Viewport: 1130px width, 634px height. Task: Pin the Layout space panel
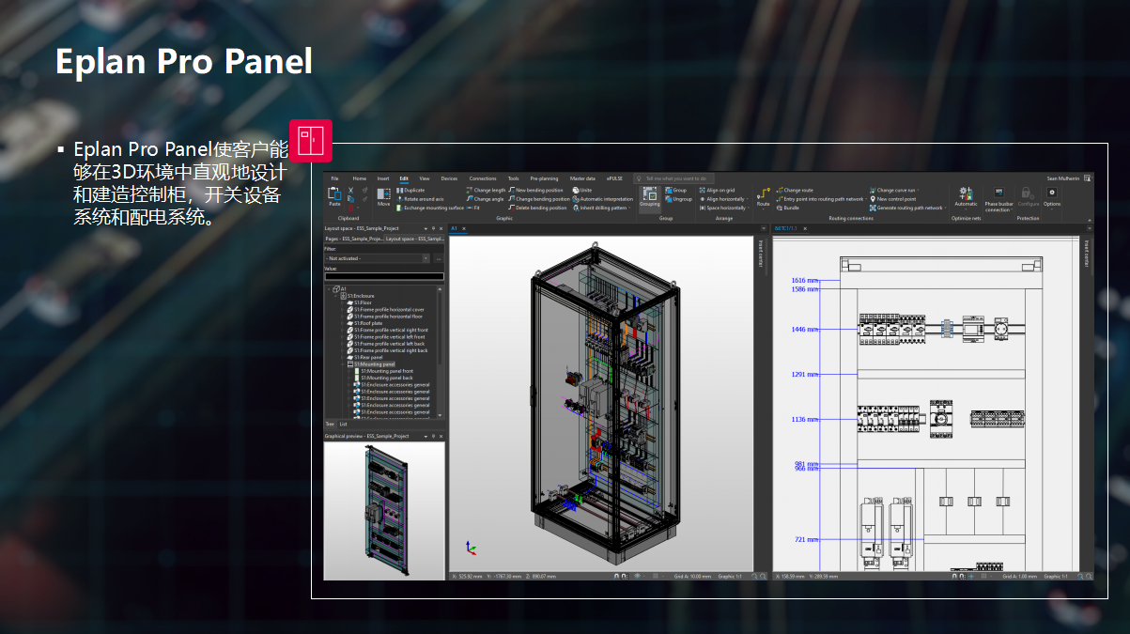[x=433, y=228]
